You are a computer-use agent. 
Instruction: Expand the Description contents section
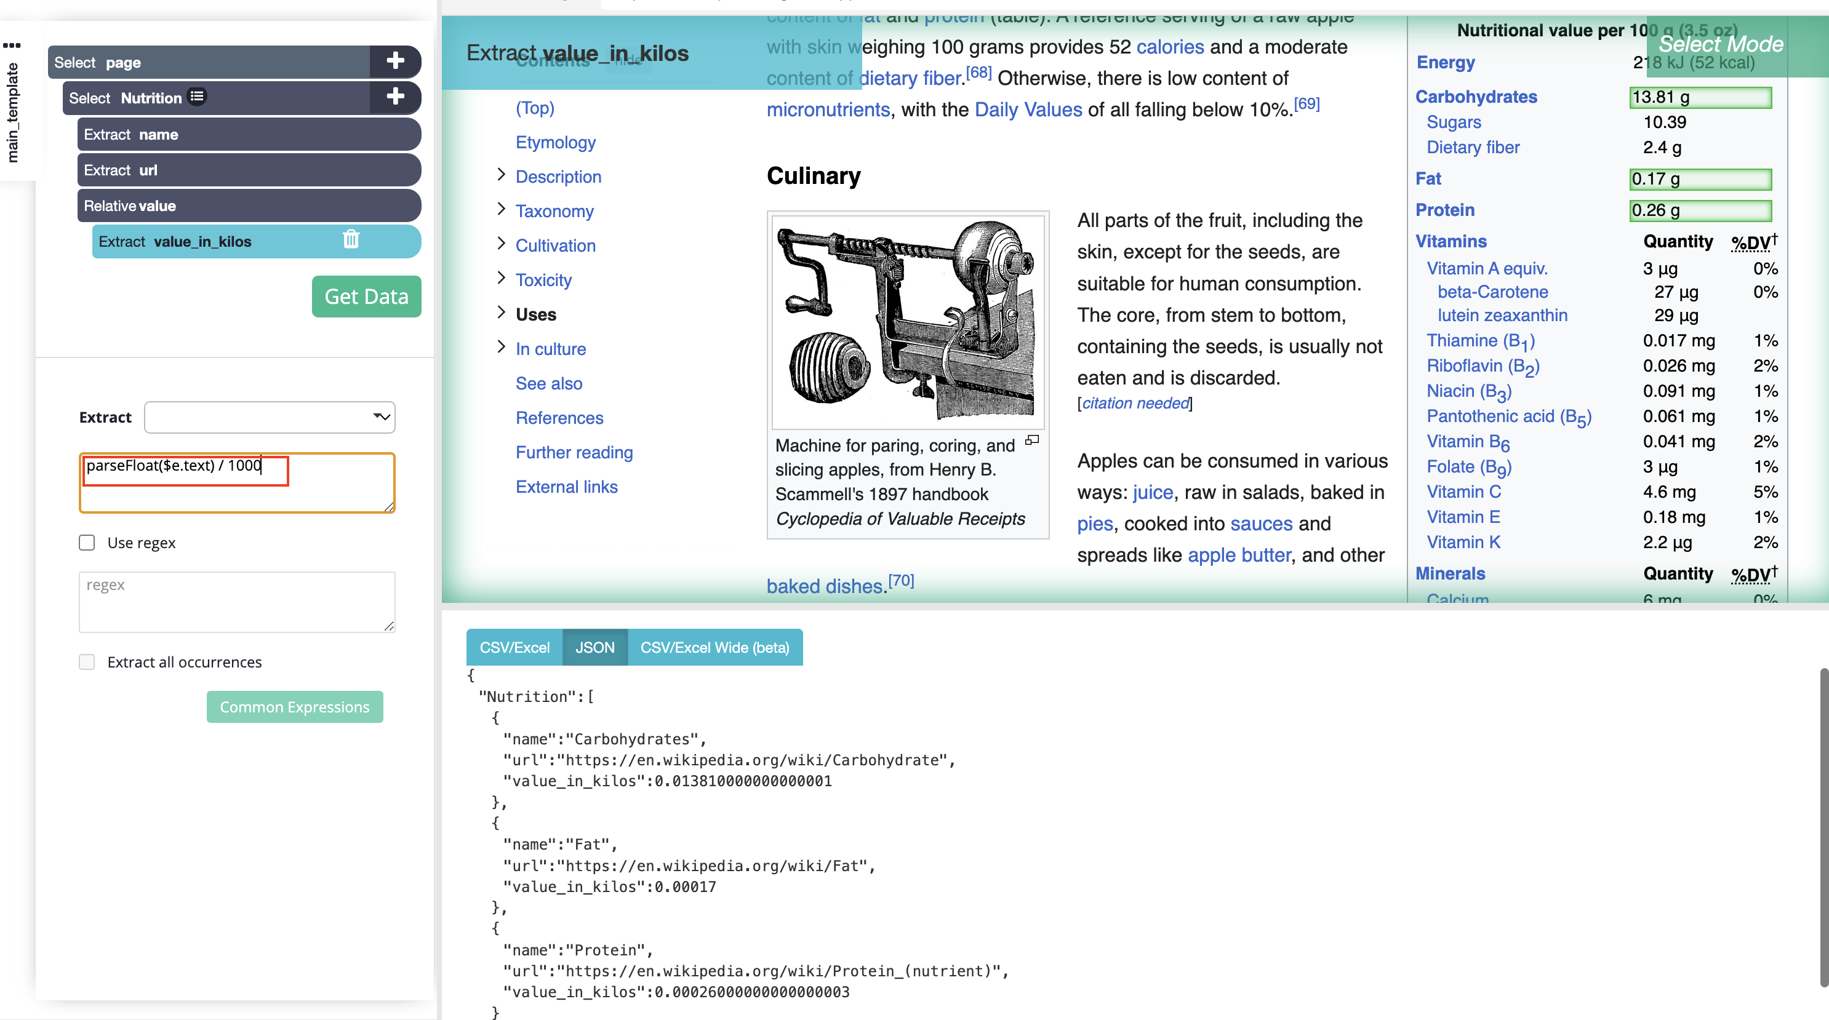[502, 175]
